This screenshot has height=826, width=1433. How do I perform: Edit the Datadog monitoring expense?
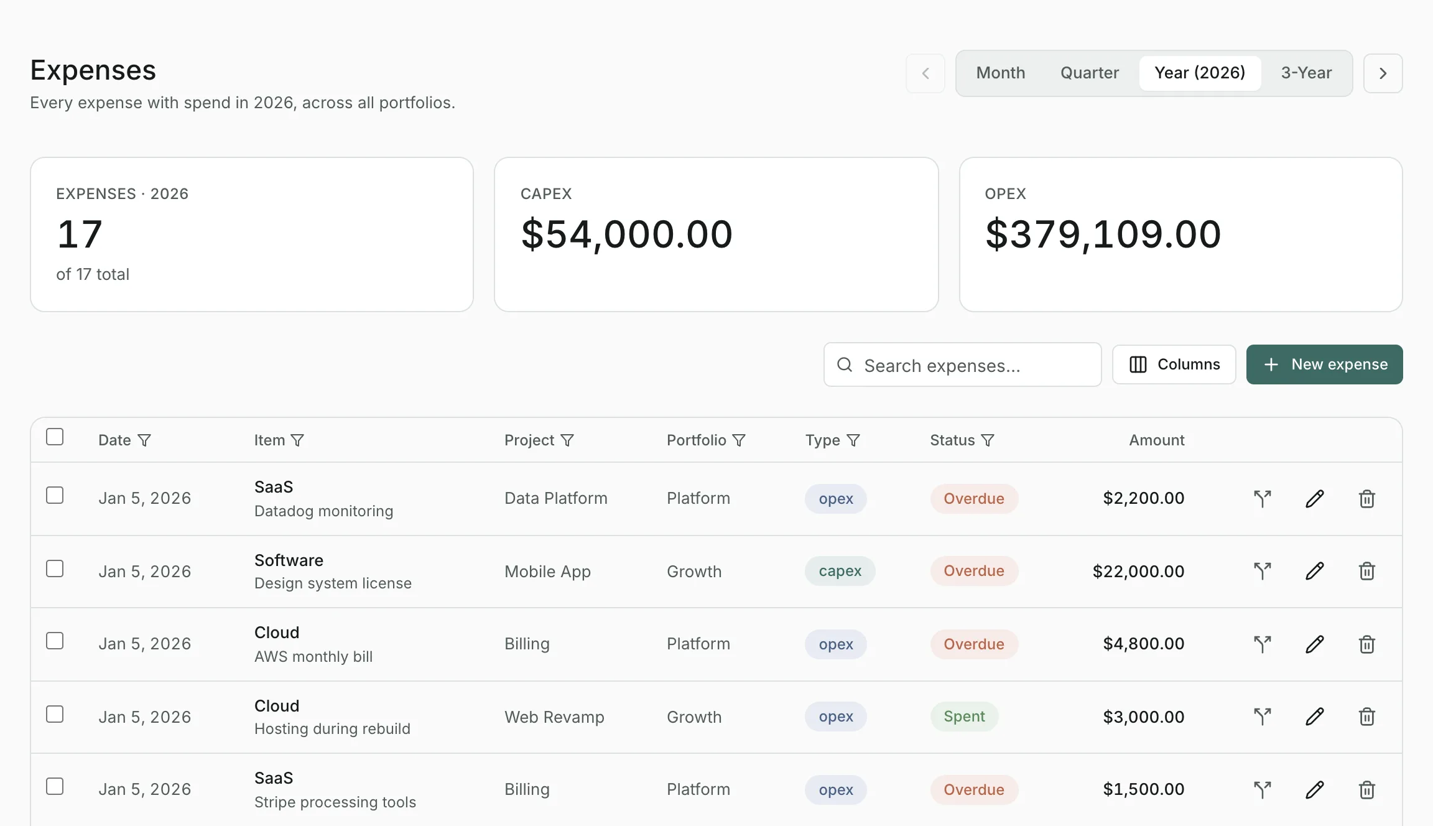[1314, 498]
